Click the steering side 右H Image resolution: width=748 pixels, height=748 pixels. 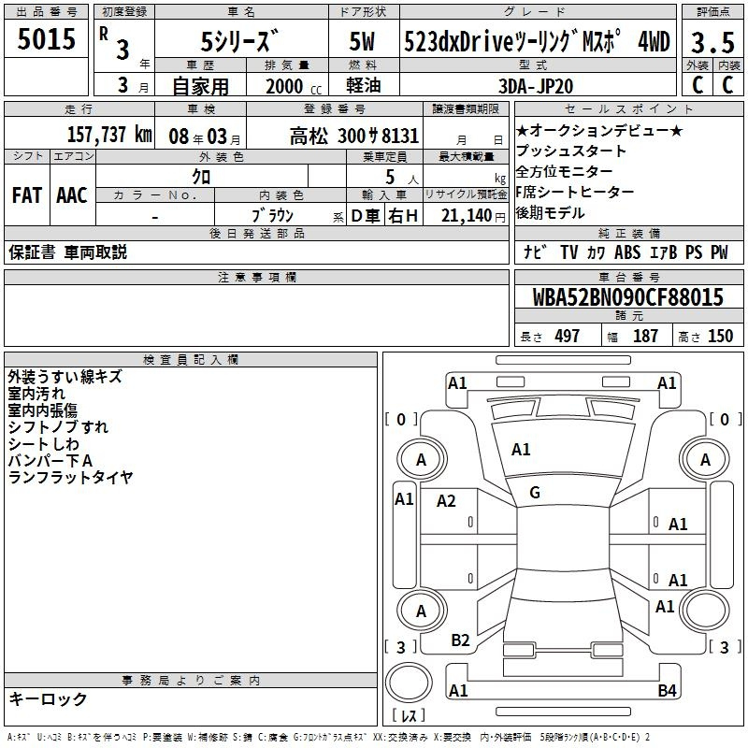pyautogui.click(x=403, y=216)
